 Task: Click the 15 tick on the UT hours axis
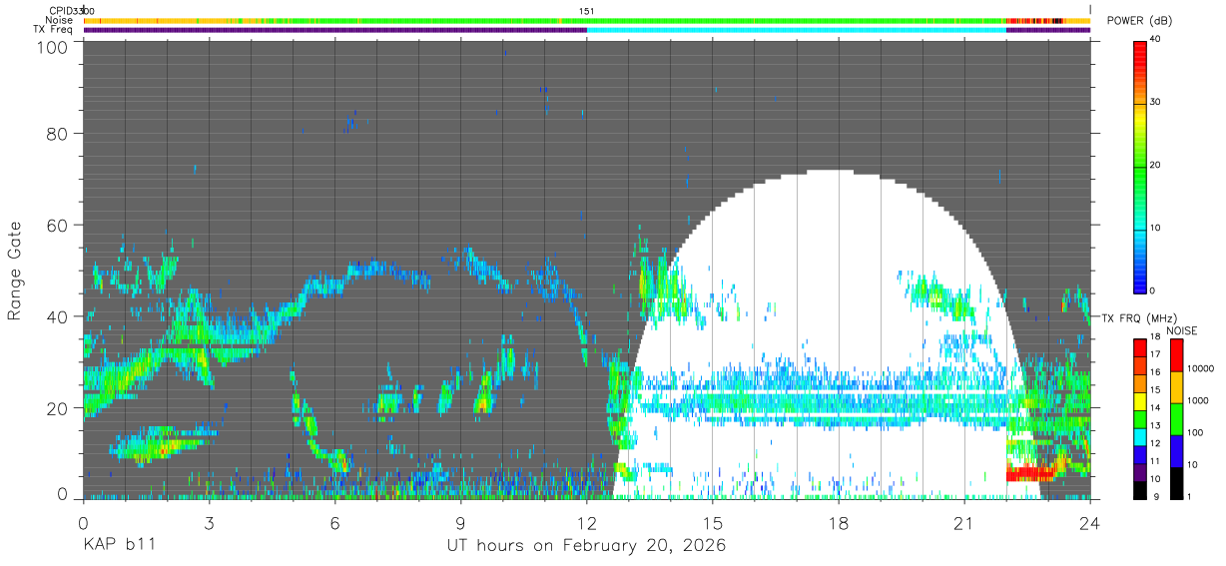(x=712, y=522)
